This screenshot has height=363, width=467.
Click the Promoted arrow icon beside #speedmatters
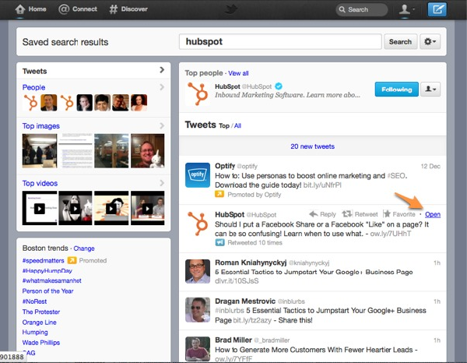point(72,260)
